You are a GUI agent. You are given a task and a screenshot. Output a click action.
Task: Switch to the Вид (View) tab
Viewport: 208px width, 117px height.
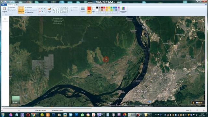pos(17,5)
